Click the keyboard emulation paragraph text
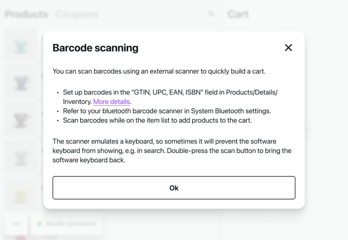The width and height of the screenshot is (348, 240). point(172,150)
